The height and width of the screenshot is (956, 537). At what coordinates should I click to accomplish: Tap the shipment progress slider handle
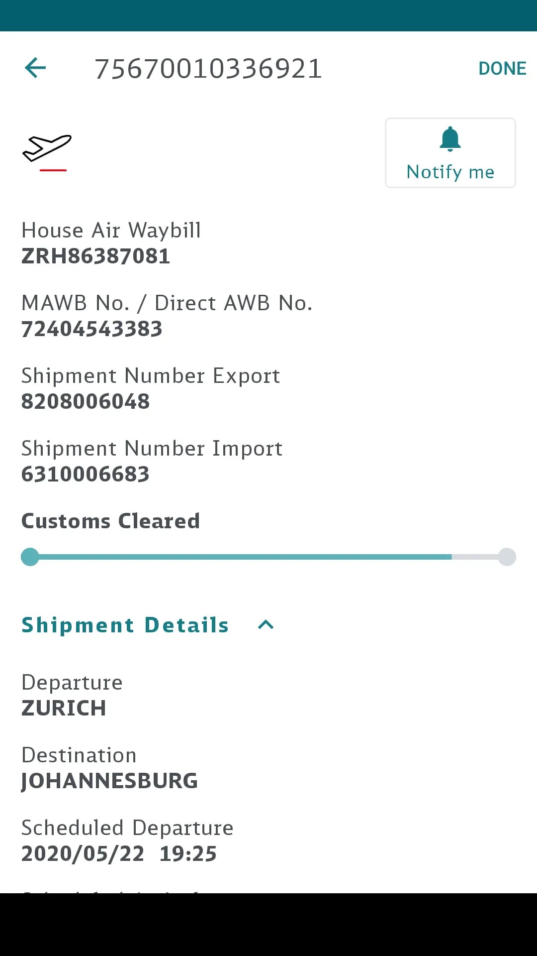click(x=29, y=557)
